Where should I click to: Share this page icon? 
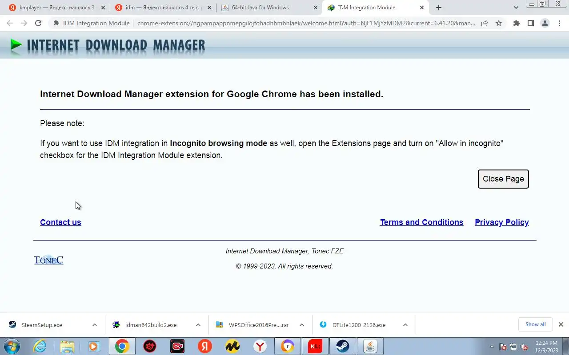(x=485, y=23)
